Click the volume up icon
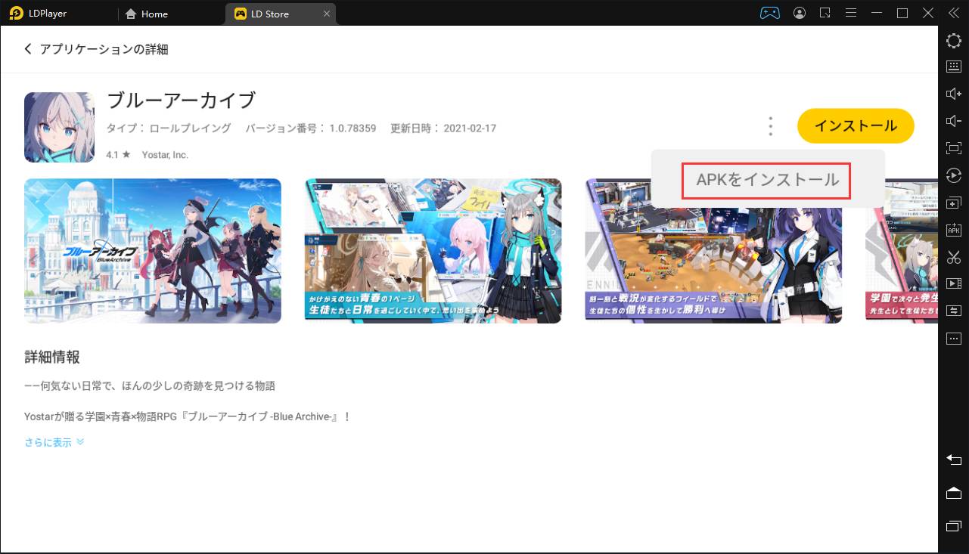Screen dimensions: 969x554 coord(954,94)
